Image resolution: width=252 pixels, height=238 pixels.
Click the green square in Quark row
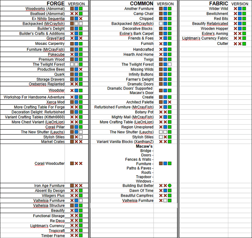[x=81, y=74]
